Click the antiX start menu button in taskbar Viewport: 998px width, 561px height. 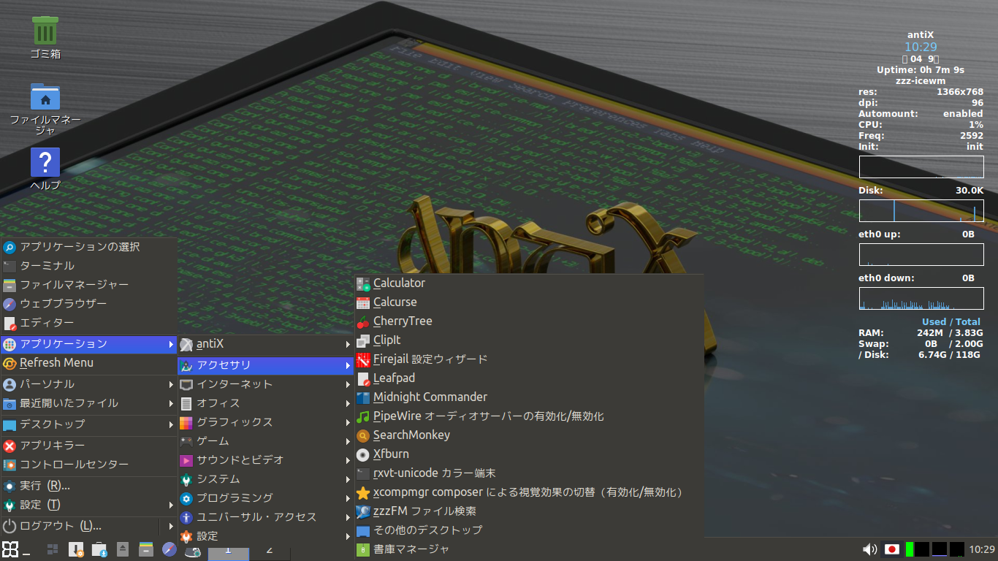pyautogui.click(x=9, y=549)
